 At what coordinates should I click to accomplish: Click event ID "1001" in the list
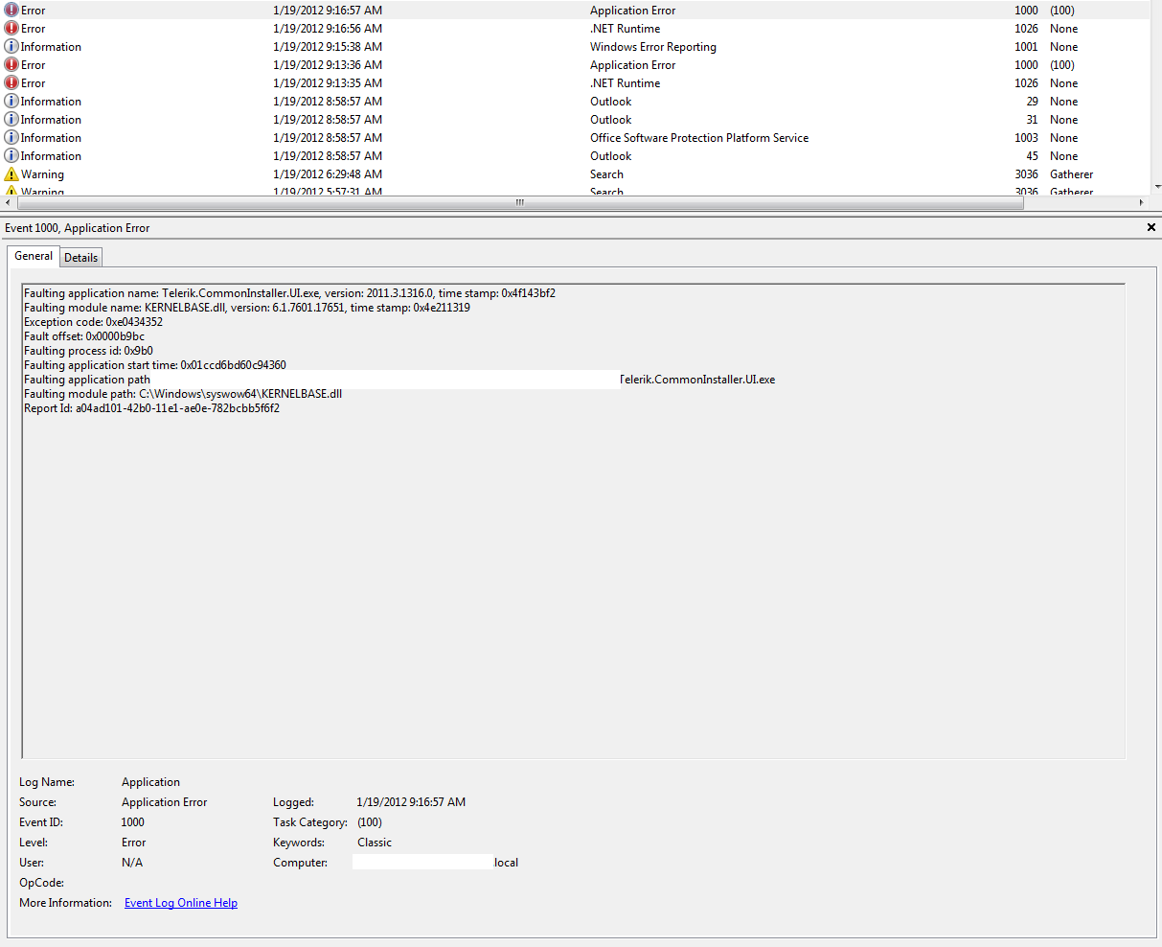[x=1026, y=47]
